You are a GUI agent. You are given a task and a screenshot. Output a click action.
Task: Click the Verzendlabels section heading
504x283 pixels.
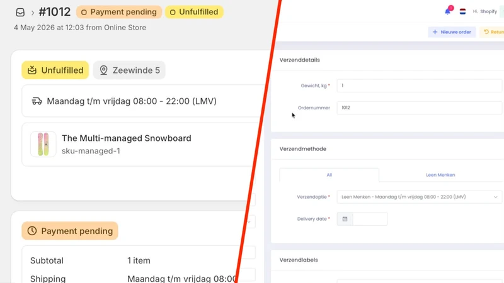pos(299,260)
